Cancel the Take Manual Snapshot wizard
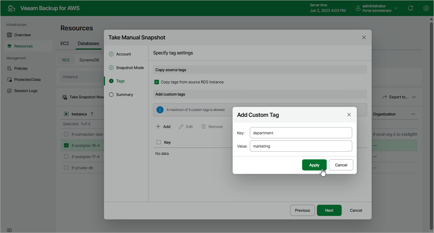 coord(356,210)
